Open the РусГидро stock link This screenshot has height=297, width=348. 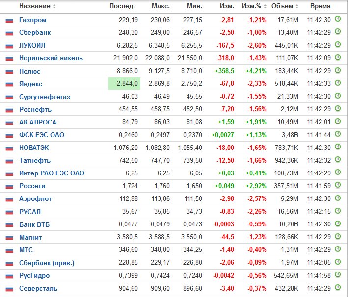[x=34, y=276]
